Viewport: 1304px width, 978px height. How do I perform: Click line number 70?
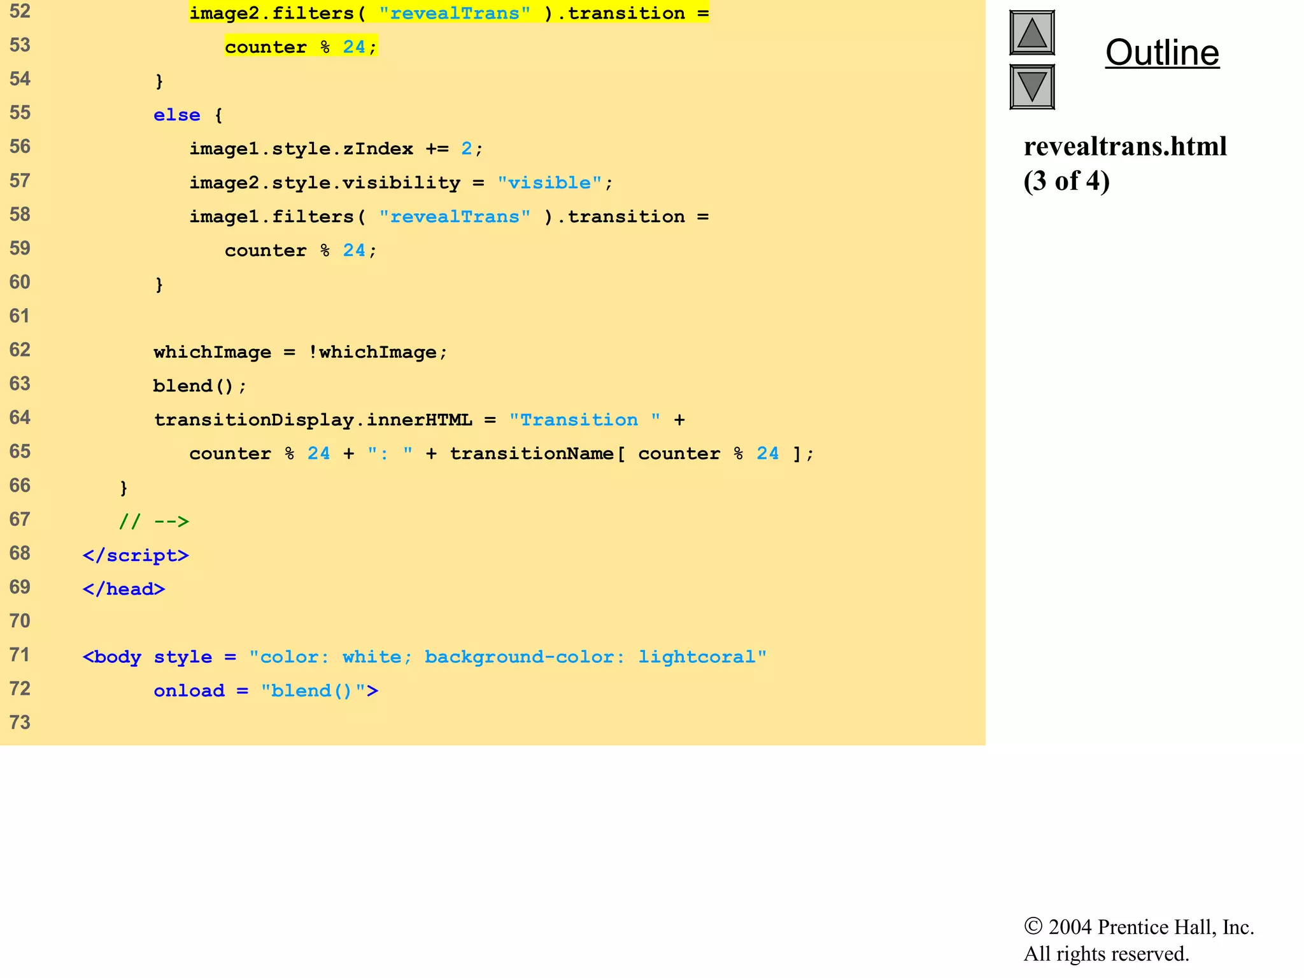(x=20, y=621)
